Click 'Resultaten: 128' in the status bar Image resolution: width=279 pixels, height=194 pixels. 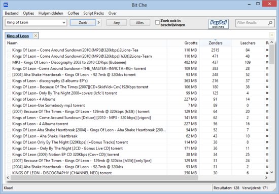click(x=226, y=188)
